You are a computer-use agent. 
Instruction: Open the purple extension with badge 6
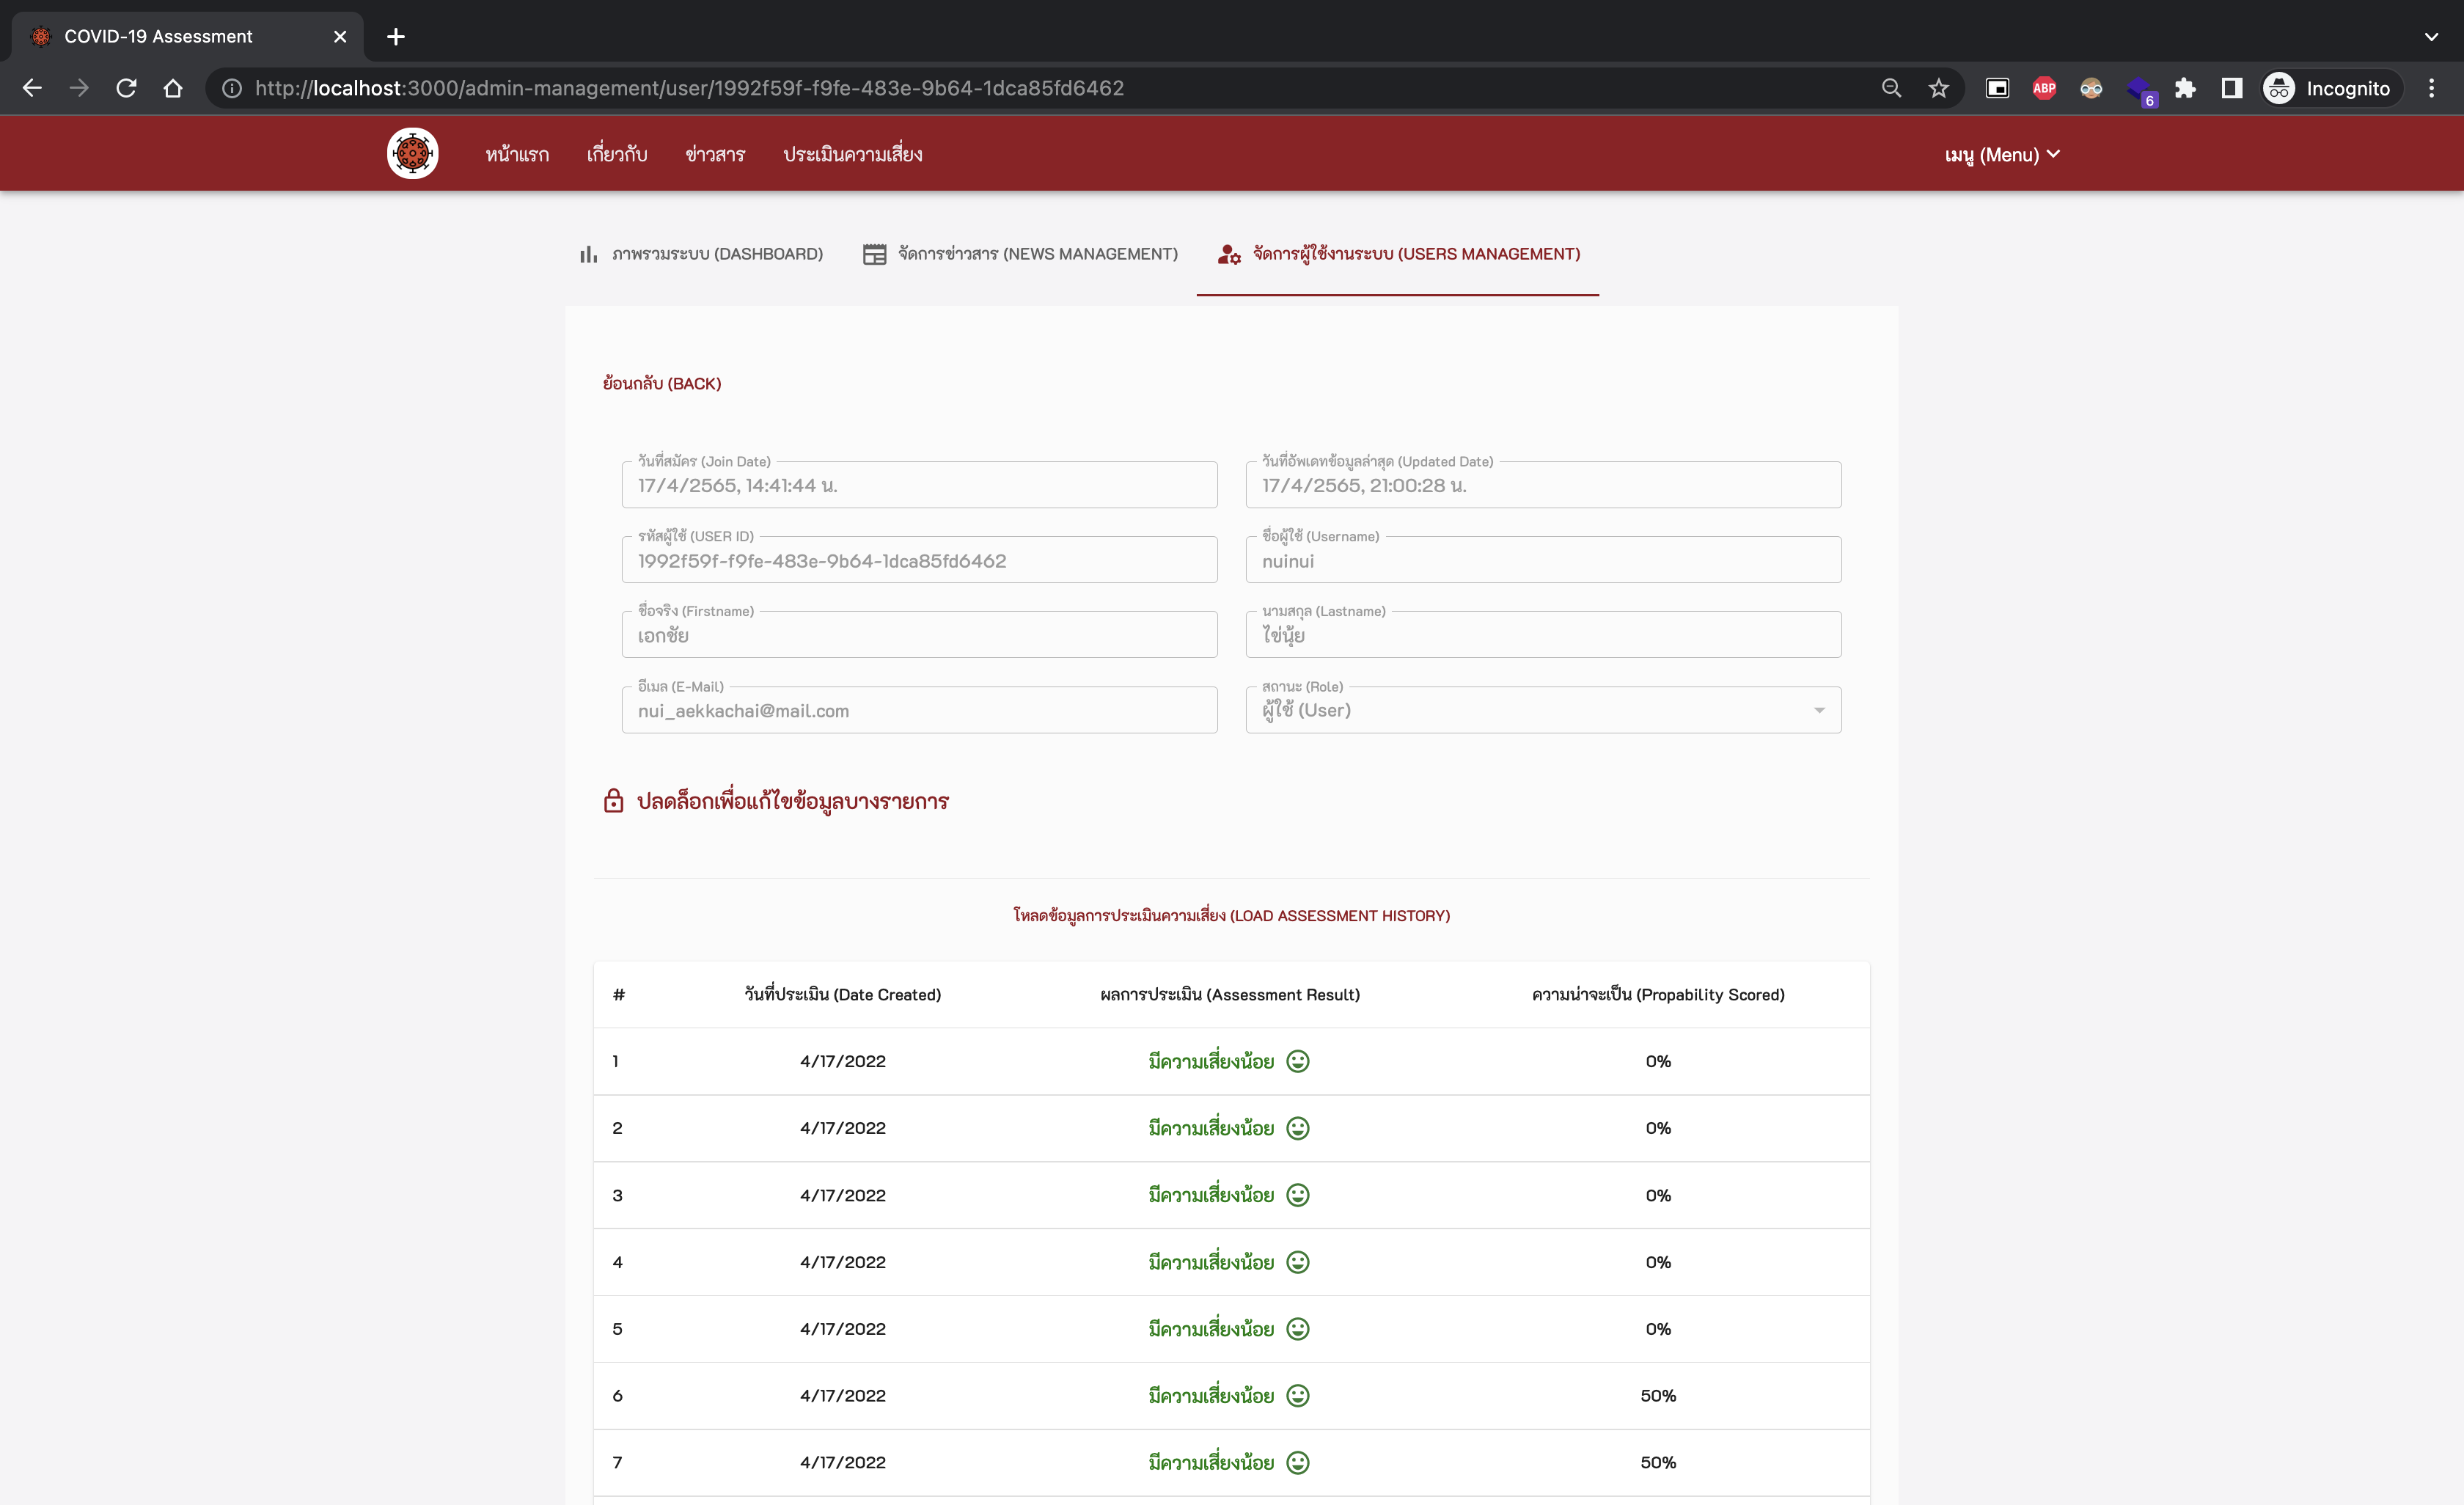[2141, 90]
